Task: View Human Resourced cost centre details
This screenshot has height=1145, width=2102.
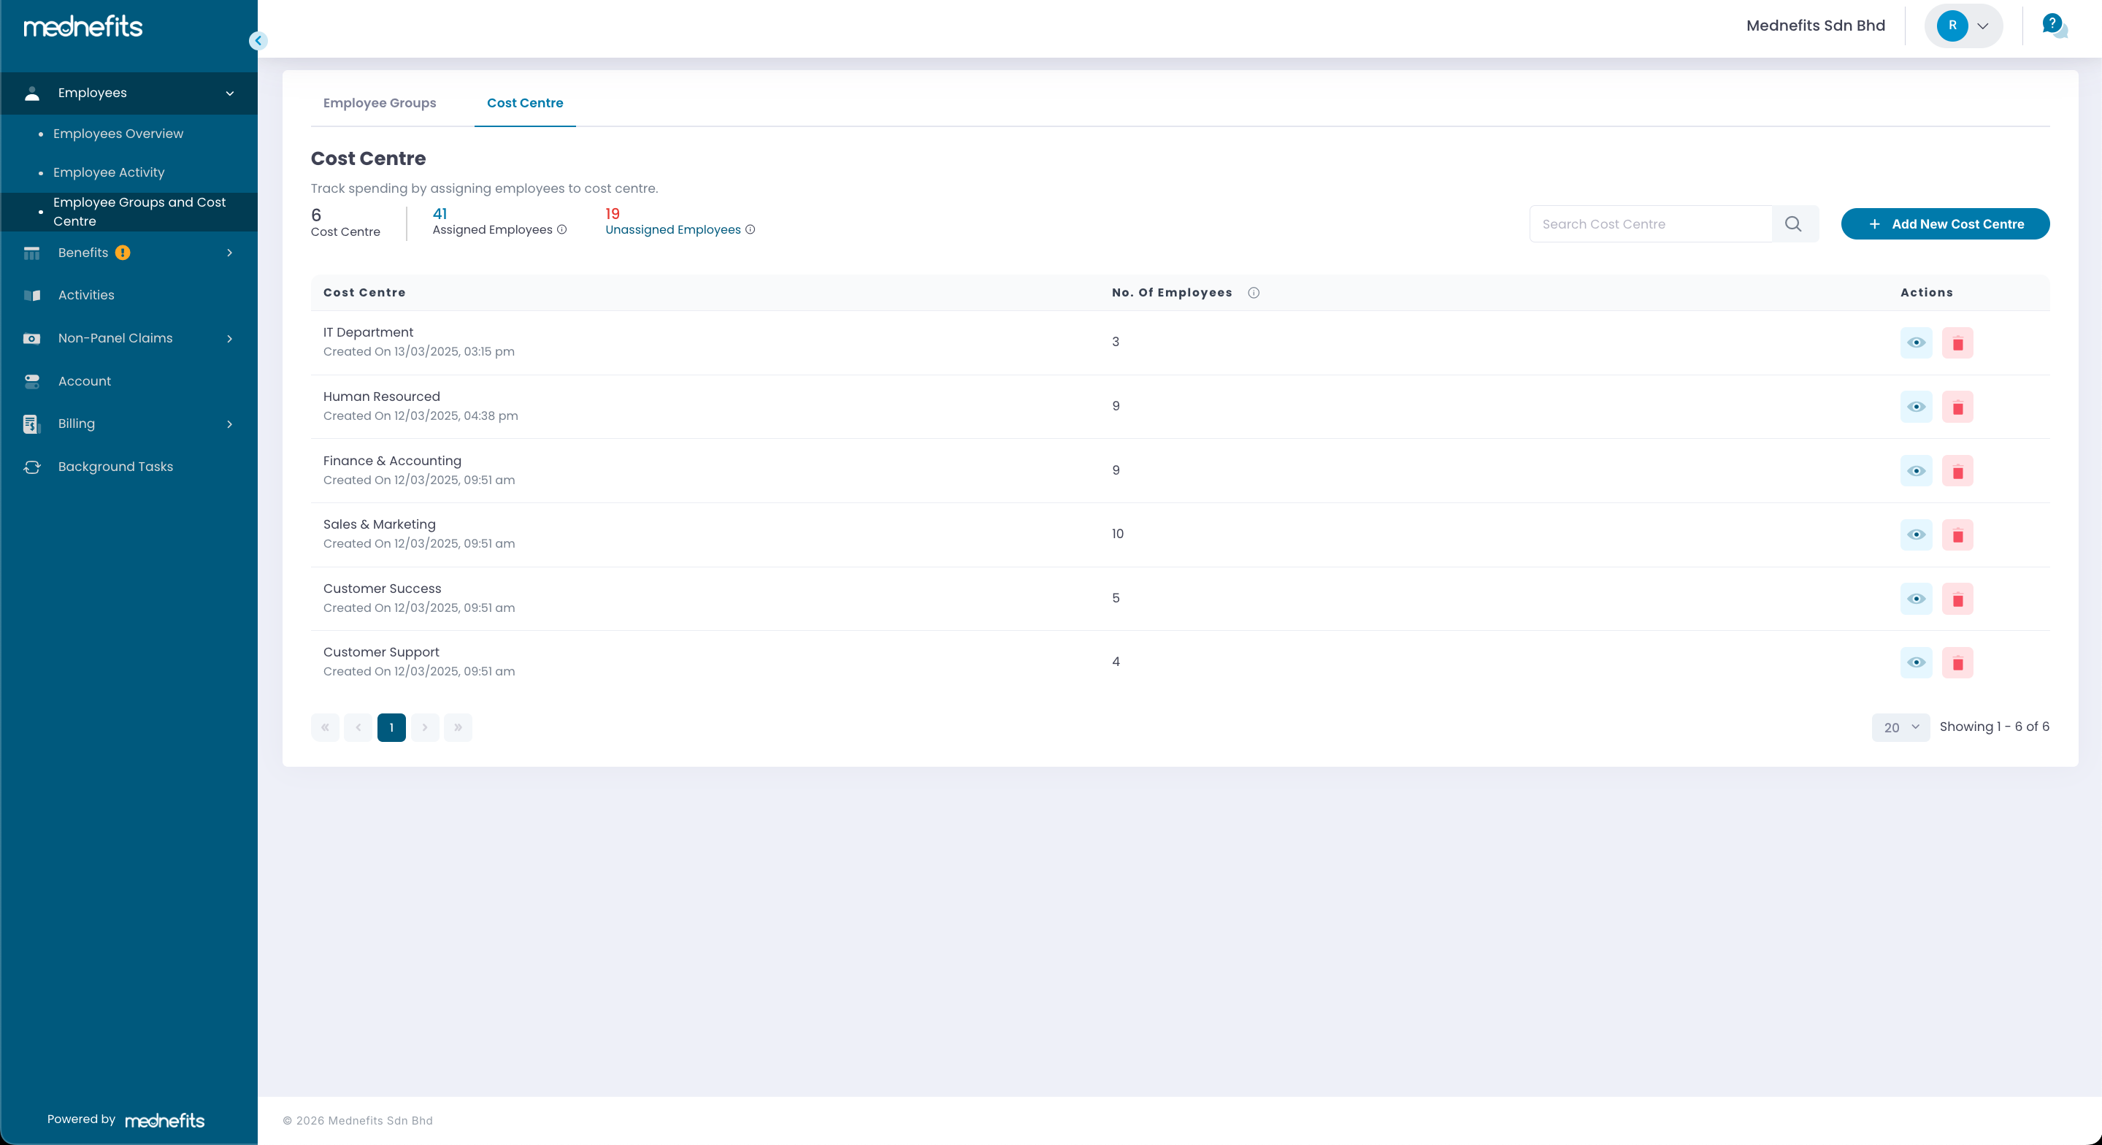Action: [x=1916, y=407]
